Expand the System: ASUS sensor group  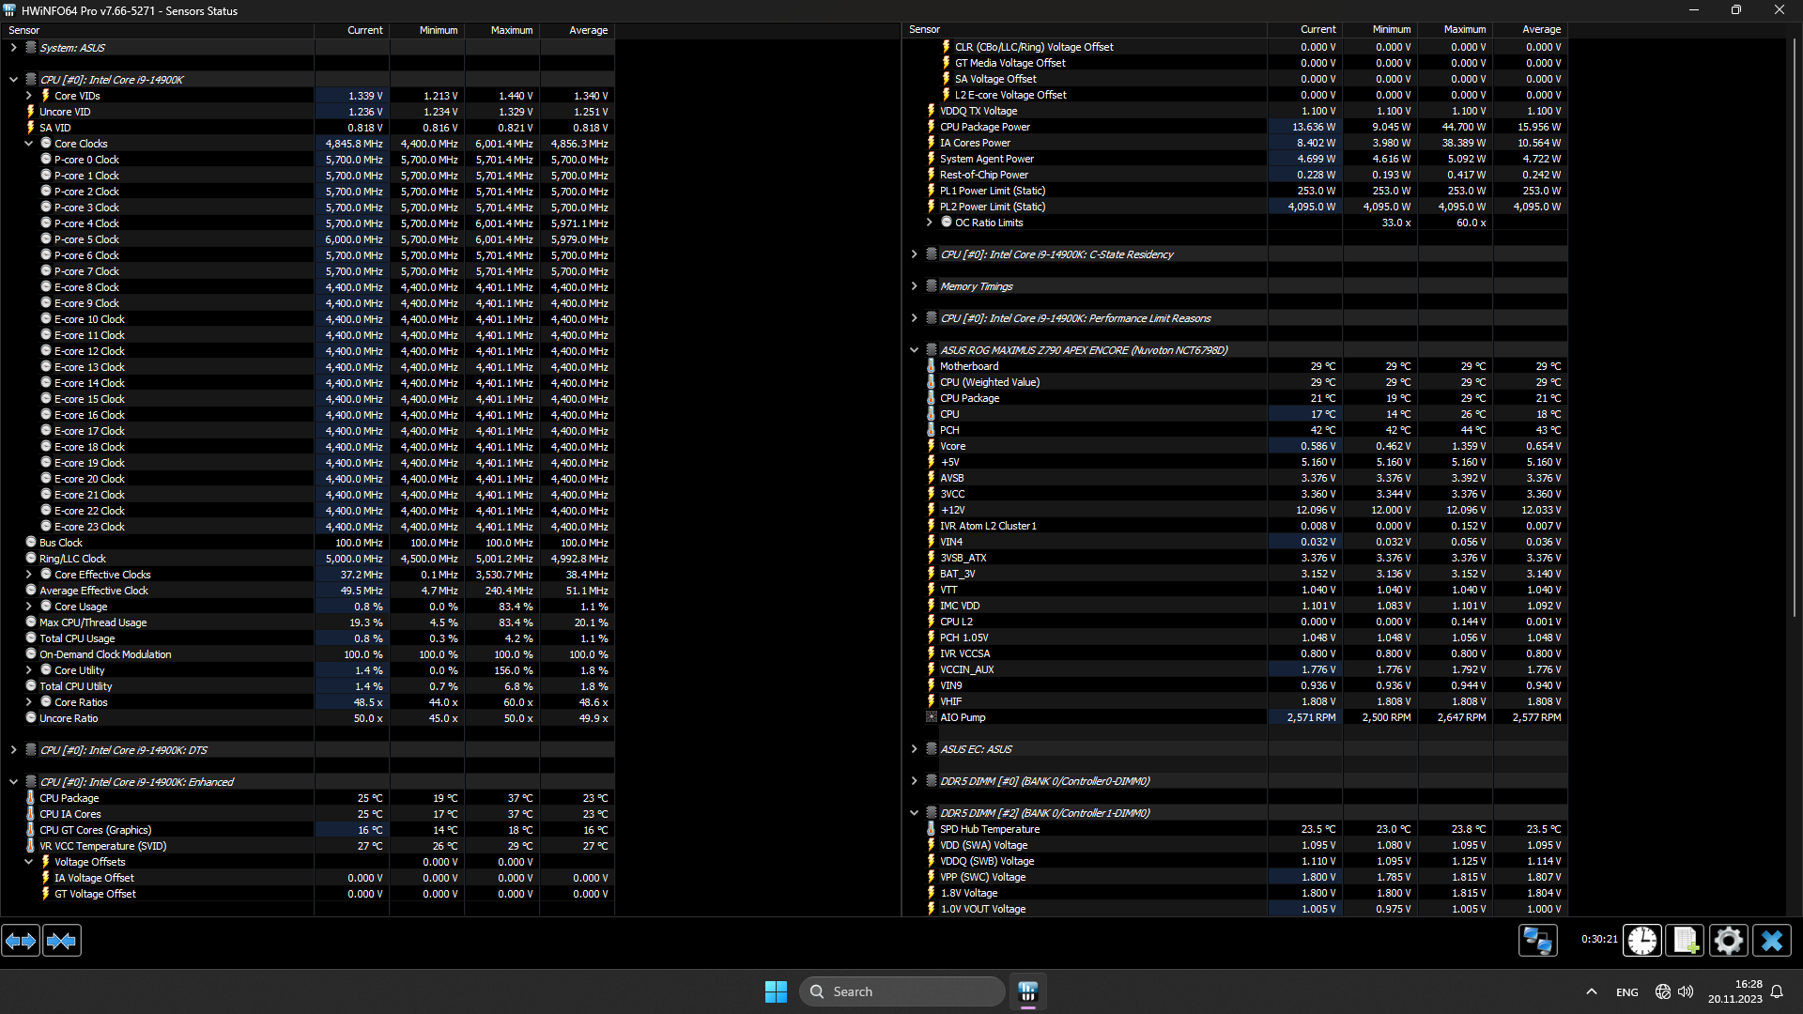point(13,48)
